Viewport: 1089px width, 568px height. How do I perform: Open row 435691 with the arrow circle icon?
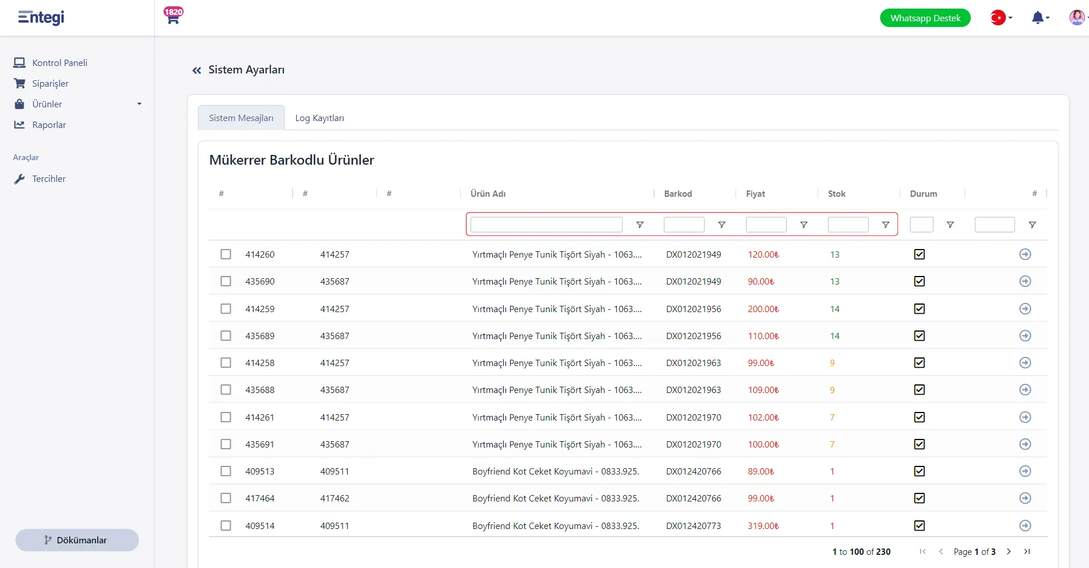pos(1025,444)
